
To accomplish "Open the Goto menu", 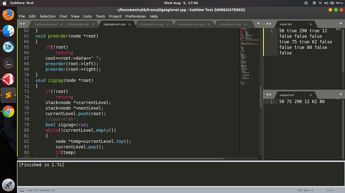I will tap(87, 16).
